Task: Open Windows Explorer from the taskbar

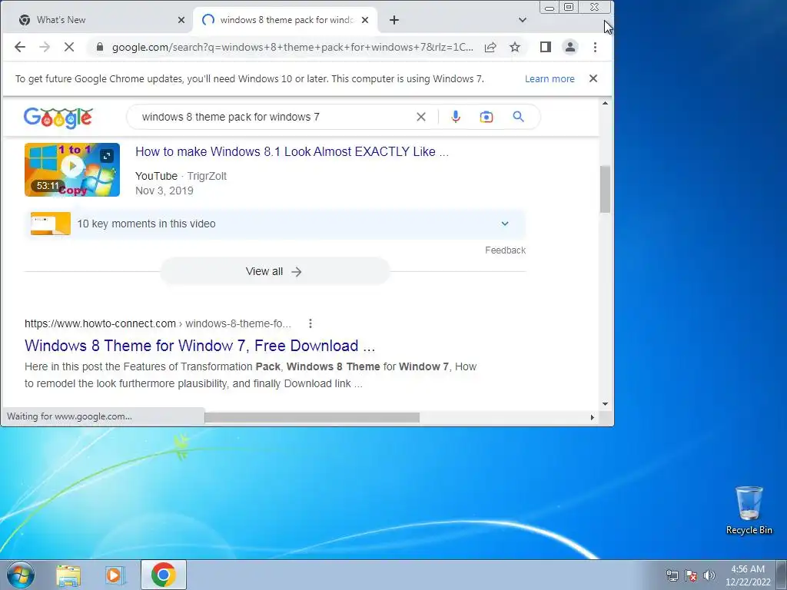Action: (x=68, y=575)
